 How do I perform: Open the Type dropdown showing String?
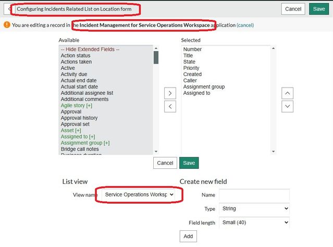coord(254,208)
